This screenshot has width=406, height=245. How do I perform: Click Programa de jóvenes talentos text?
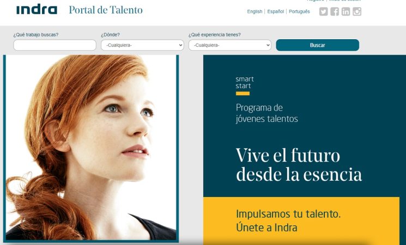pos(266,113)
